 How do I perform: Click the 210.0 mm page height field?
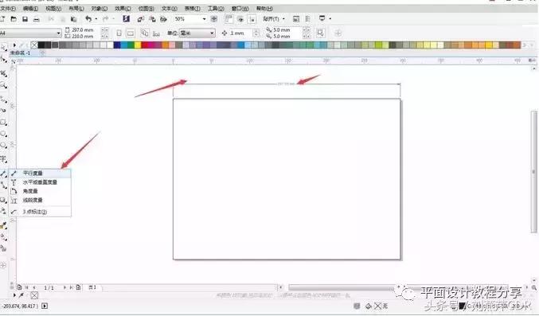[x=83, y=36]
